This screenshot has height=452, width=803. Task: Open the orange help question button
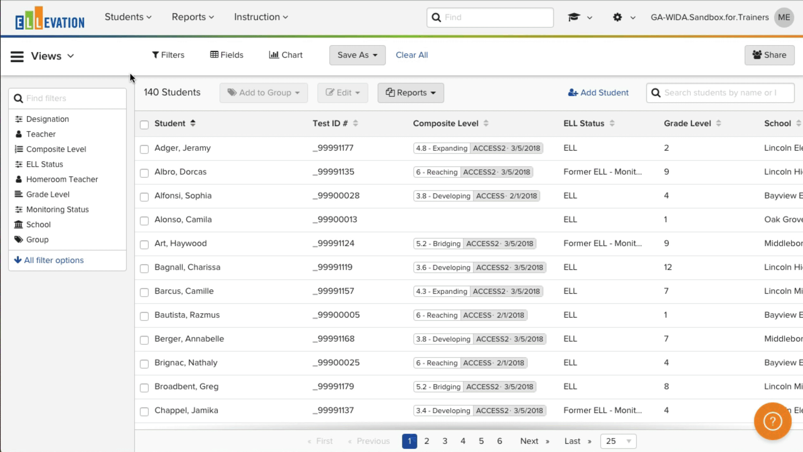point(772,421)
